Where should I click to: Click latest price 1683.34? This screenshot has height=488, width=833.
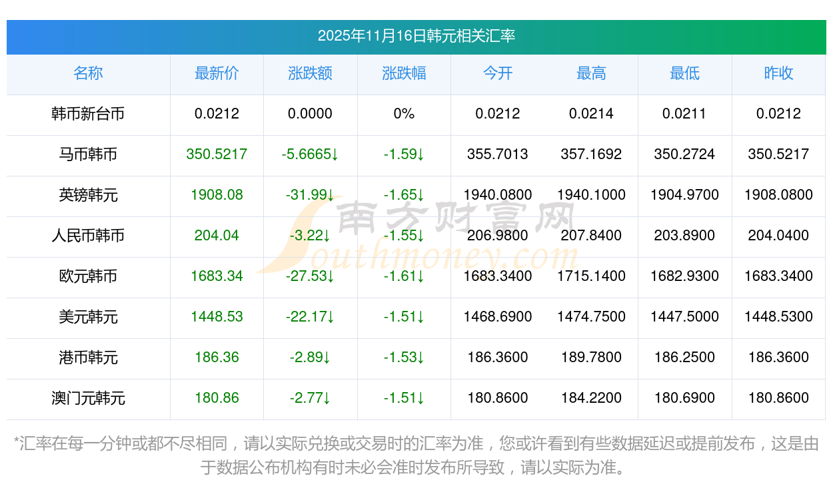point(217,276)
